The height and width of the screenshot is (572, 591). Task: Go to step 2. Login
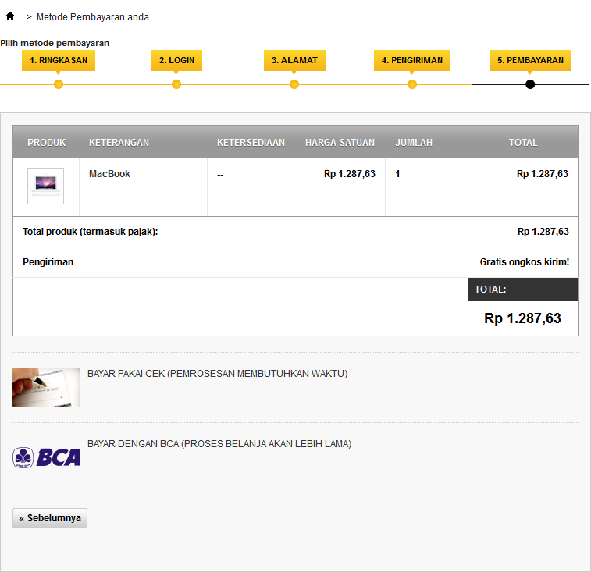point(176,60)
